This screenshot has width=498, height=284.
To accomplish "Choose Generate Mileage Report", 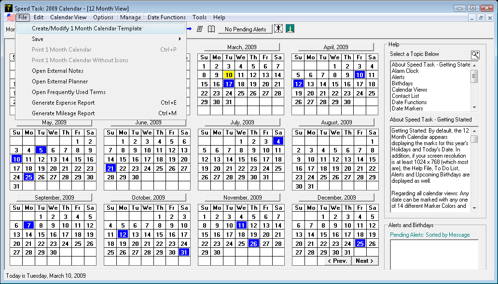I will [x=100, y=113].
